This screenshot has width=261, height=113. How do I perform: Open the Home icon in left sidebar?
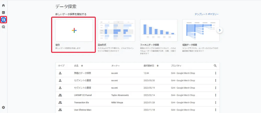pos(3,5)
